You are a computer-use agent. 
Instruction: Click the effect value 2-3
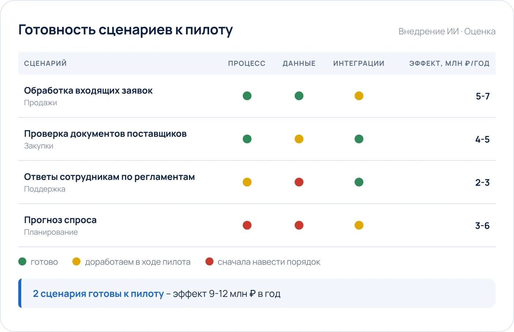coord(483,182)
